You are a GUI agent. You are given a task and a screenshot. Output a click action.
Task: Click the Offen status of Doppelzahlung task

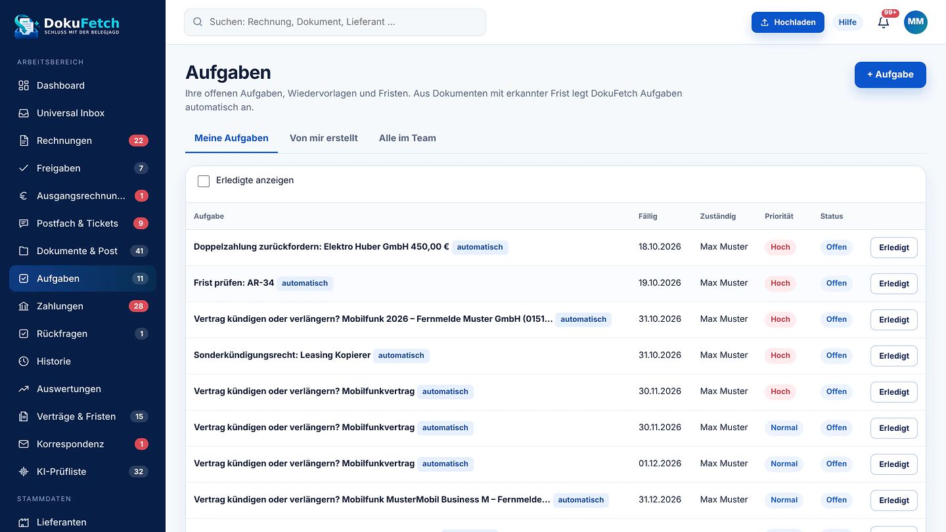(x=836, y=247)
